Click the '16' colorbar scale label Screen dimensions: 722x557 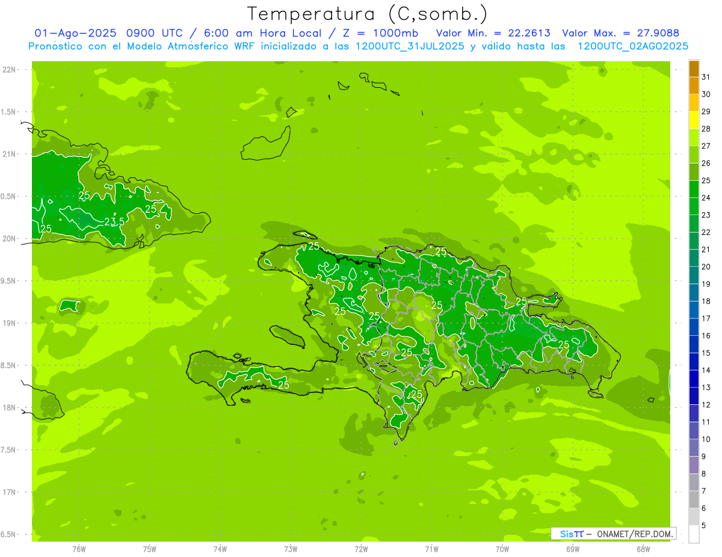706,336
